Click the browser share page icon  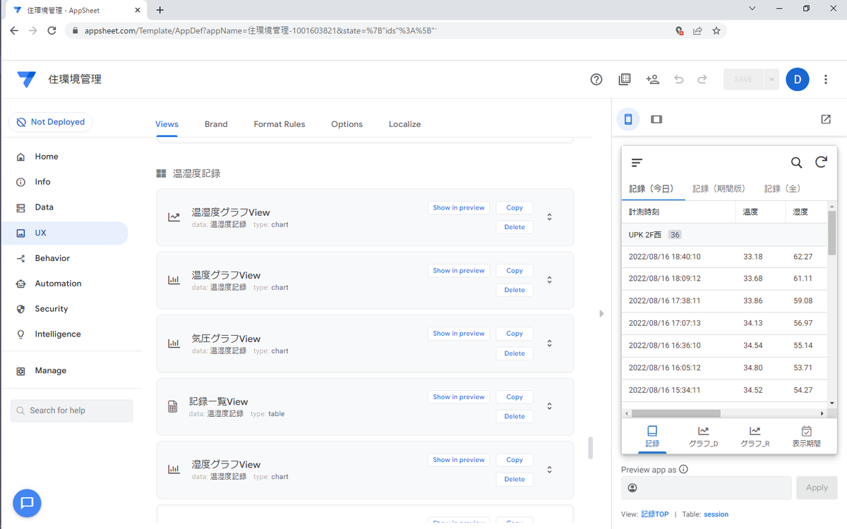click(697, 30)
